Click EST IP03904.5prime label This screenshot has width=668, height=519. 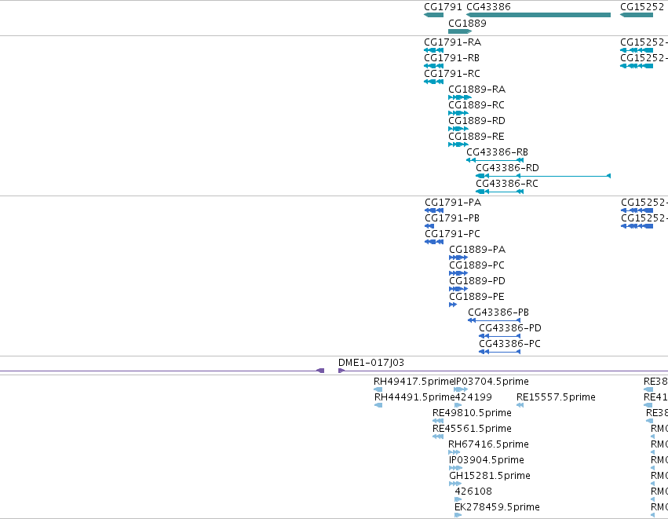[487, 461]
